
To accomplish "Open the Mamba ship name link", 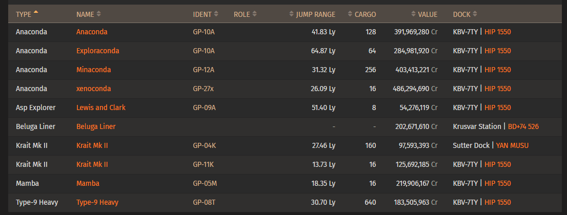I will click(88, 183).
